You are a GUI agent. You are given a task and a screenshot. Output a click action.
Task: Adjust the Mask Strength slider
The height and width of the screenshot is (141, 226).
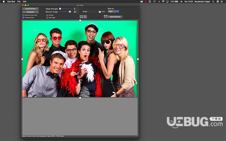(x=66, y=9)
